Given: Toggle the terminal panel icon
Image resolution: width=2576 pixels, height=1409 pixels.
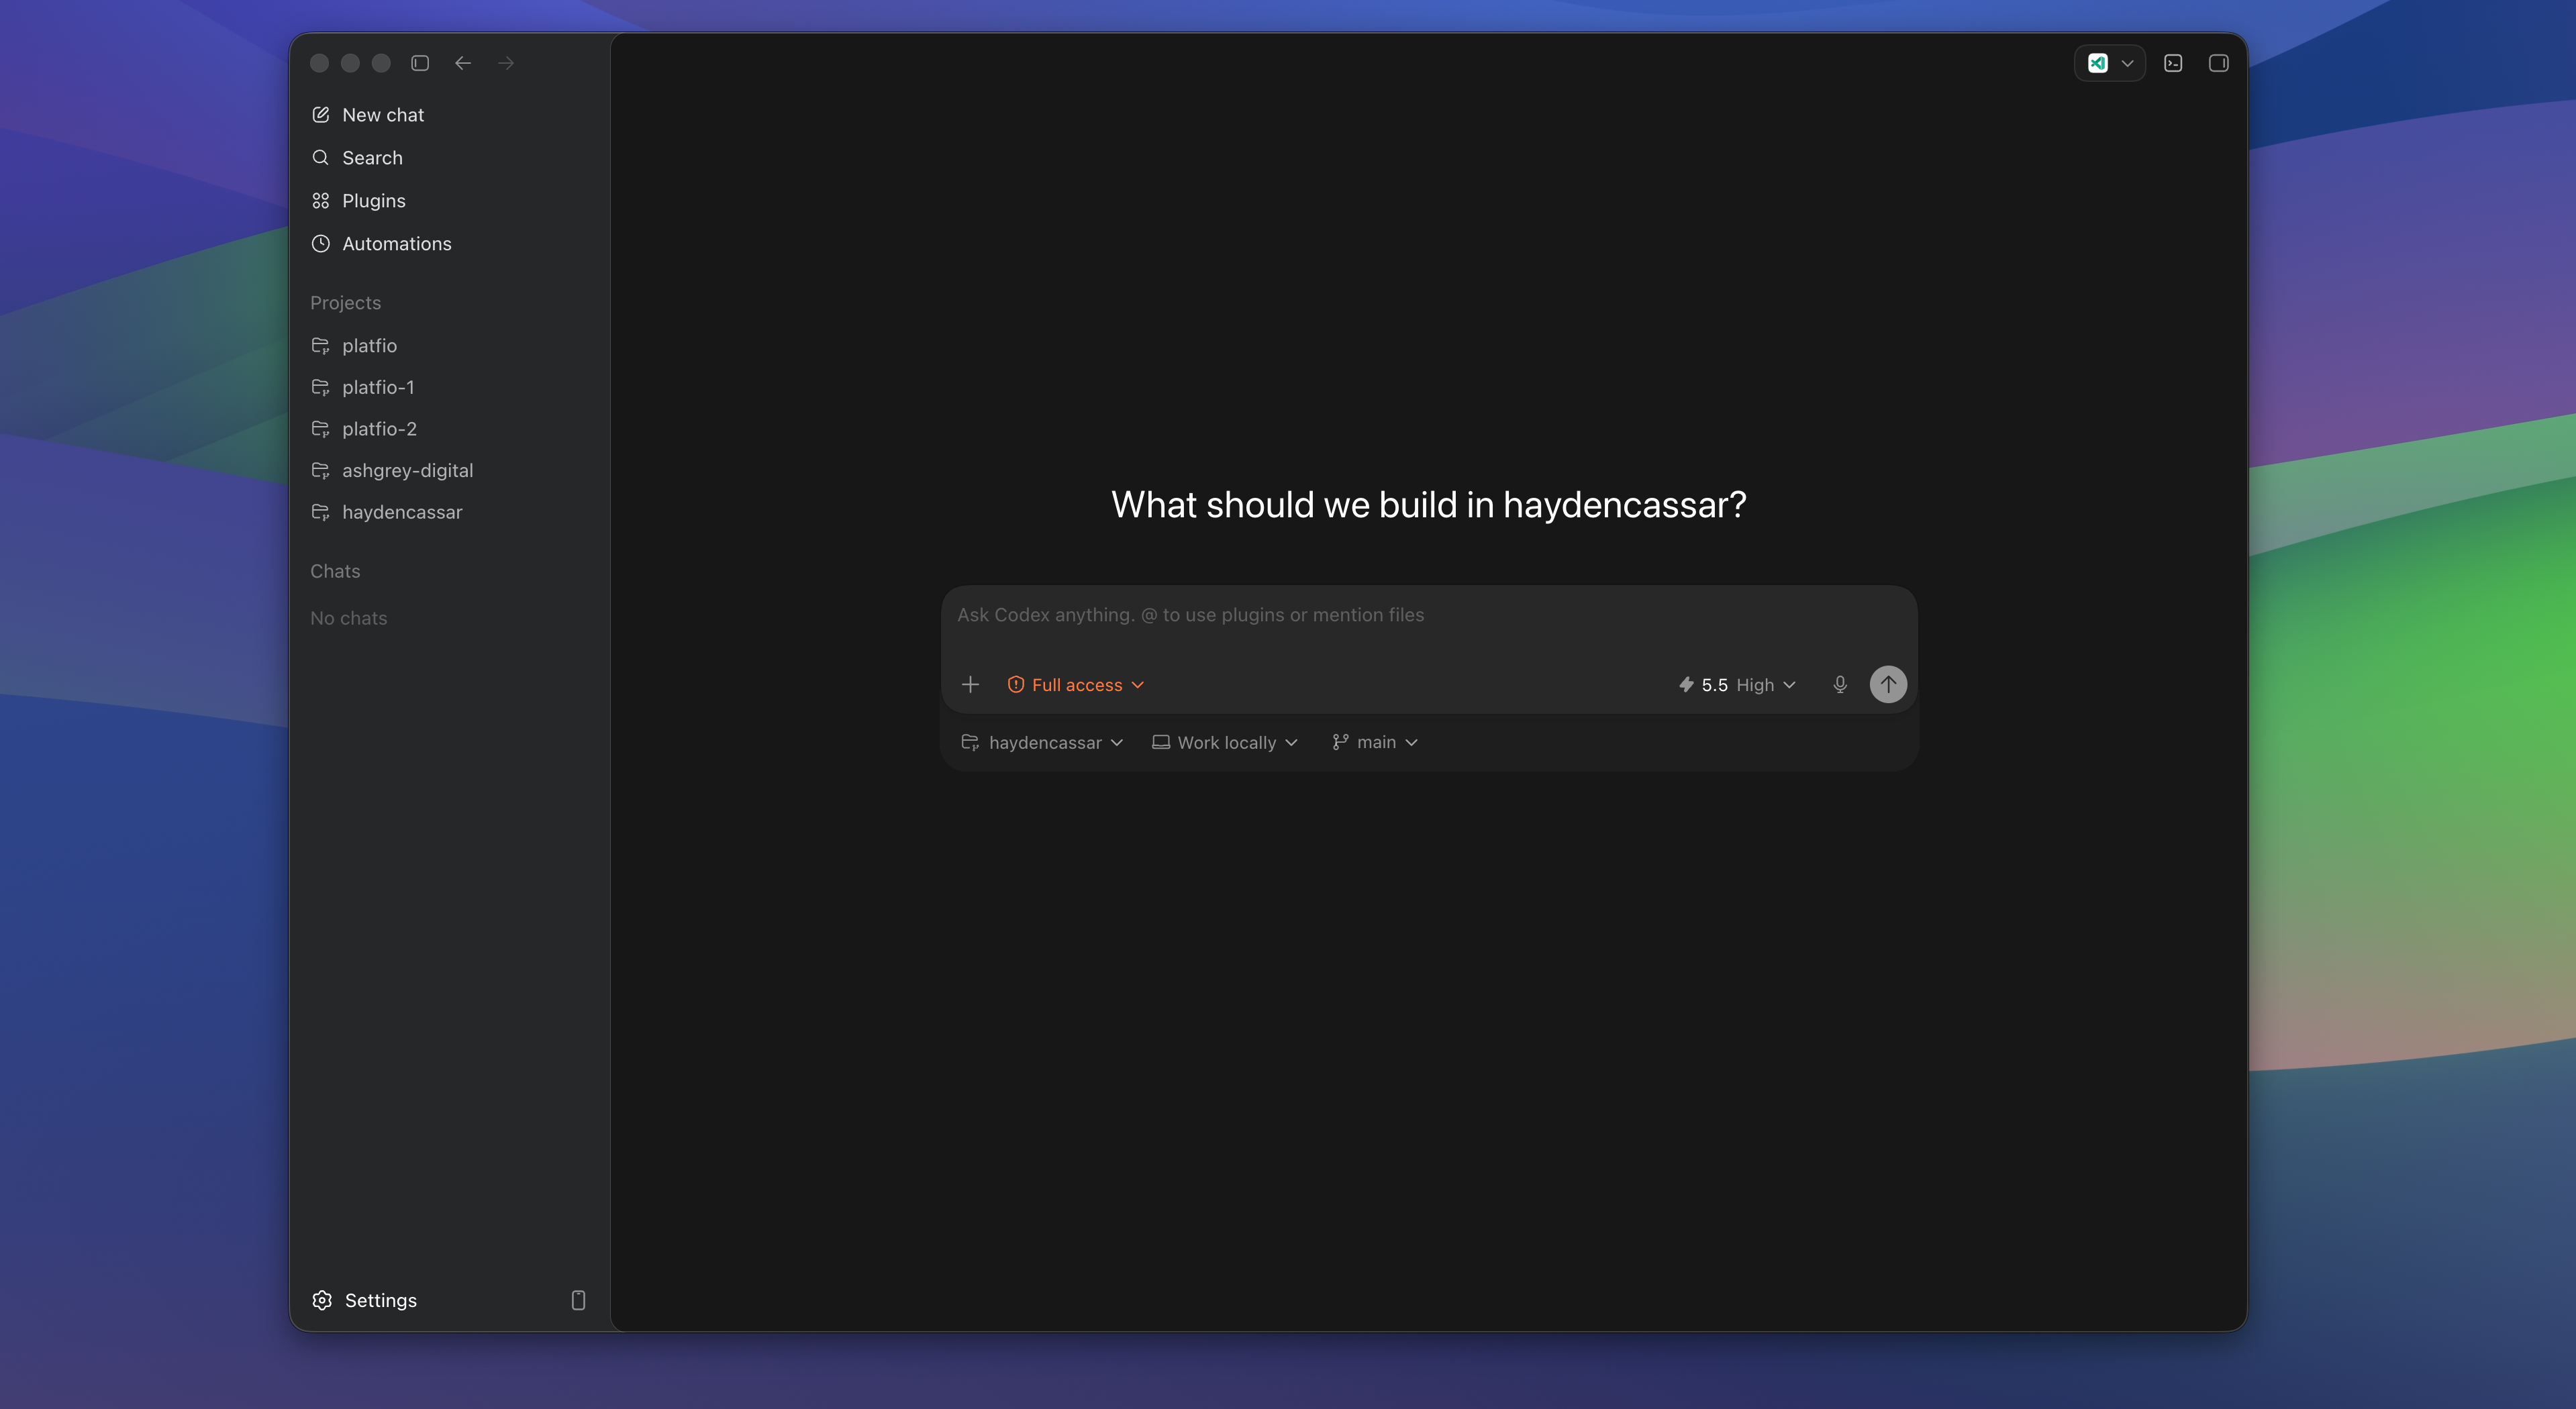Looking at the screenshot, I should [2173, 63].
